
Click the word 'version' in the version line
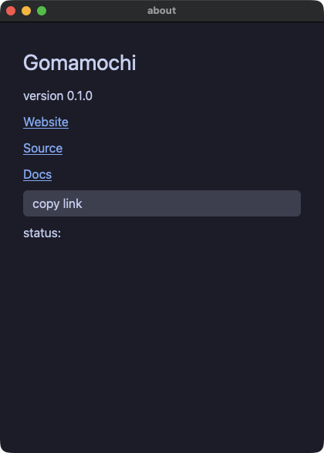click(43, 96)
